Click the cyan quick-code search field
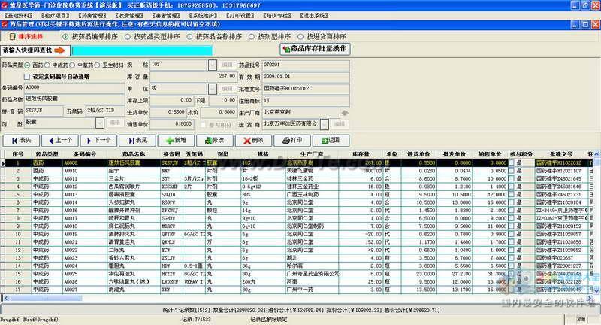Viewport: 601px width, 325px height. [x=142, y=50]
